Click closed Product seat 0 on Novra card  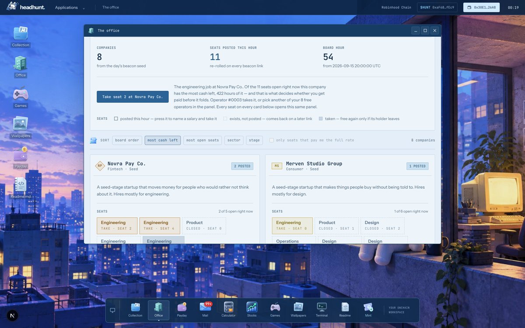pyautogui.click(x=204, y=226)
